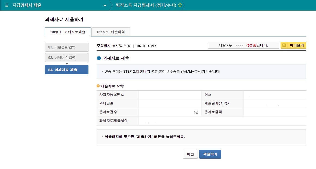Viewport: 316px width, 169px height.
Task: Click orange bullet icon beside 제출자료 요약
Action: click(98, 86)
